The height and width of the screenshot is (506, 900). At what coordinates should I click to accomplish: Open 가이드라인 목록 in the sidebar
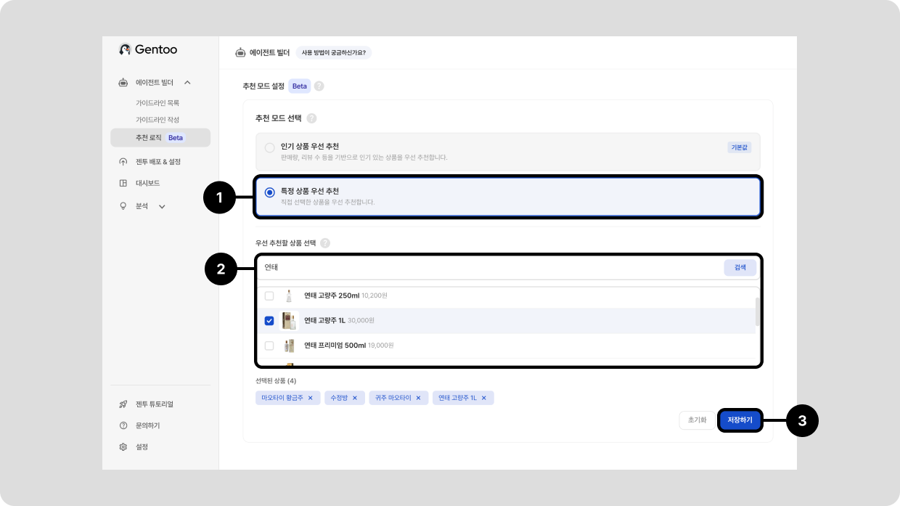[x=157, y=102]
